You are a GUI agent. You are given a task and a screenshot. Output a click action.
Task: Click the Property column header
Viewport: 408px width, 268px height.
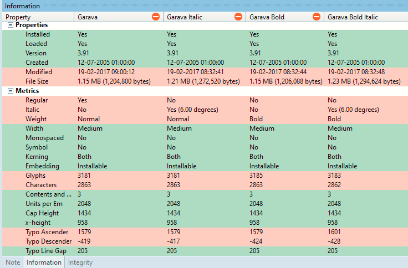pos(38,17)
